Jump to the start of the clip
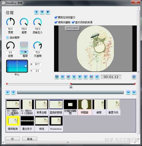 point(62,77)
